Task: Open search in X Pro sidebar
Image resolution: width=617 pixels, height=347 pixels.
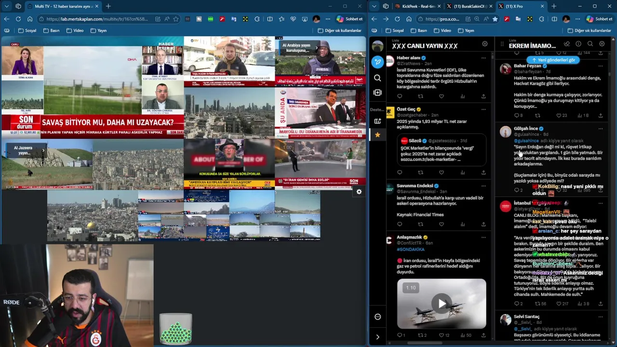Action: pyautogui.click(x=377, y=78)
